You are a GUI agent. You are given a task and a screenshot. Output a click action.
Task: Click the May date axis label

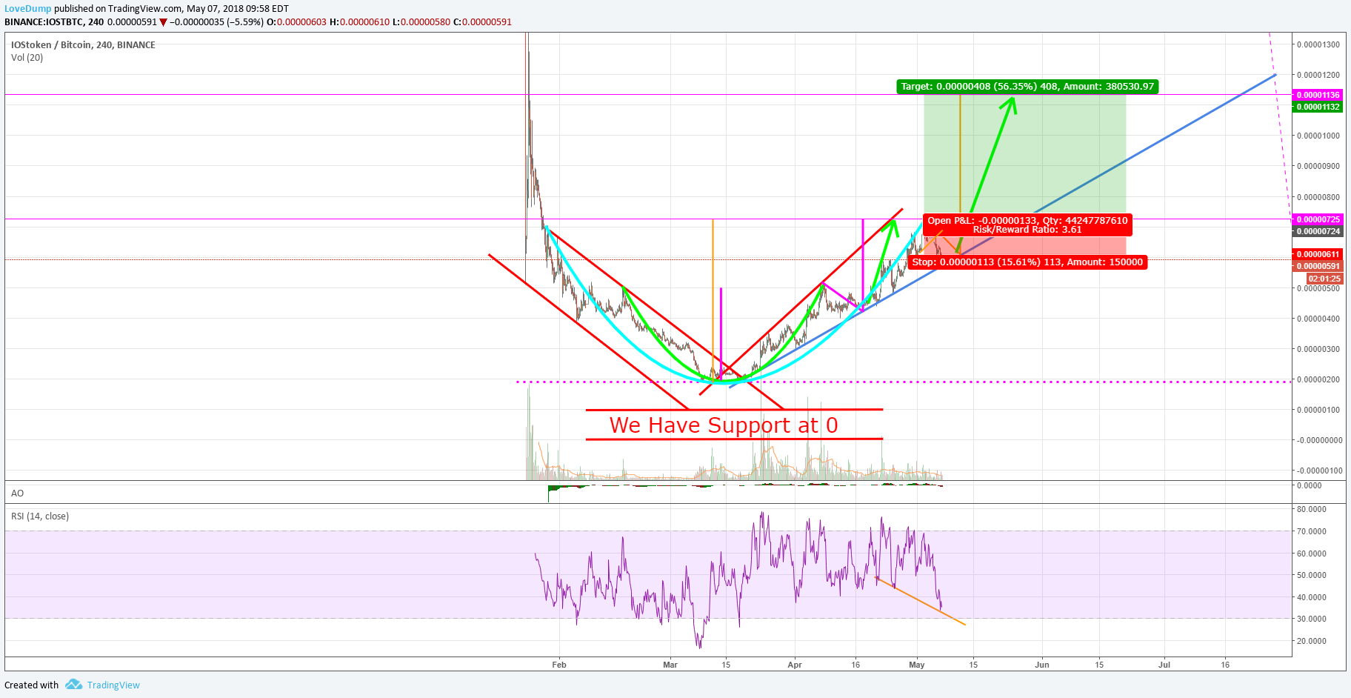[917, 665]
